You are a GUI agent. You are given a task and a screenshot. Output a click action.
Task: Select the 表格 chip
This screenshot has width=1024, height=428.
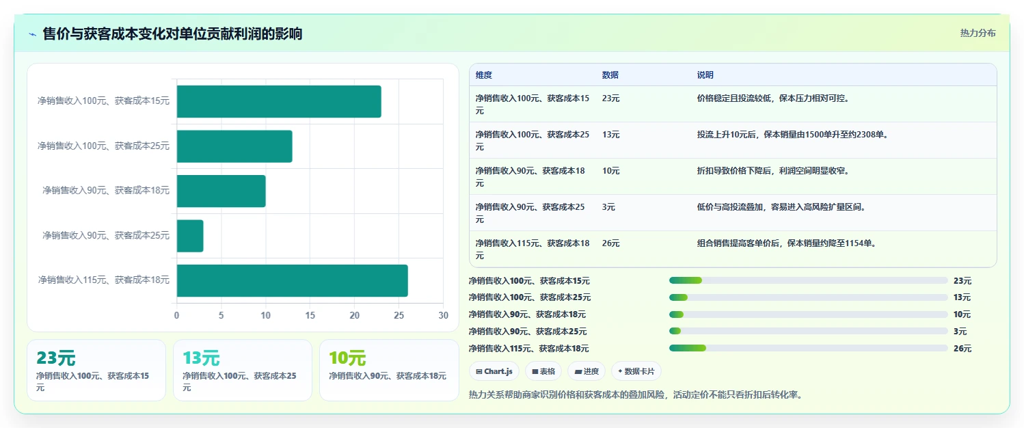(x=543, y=371)
